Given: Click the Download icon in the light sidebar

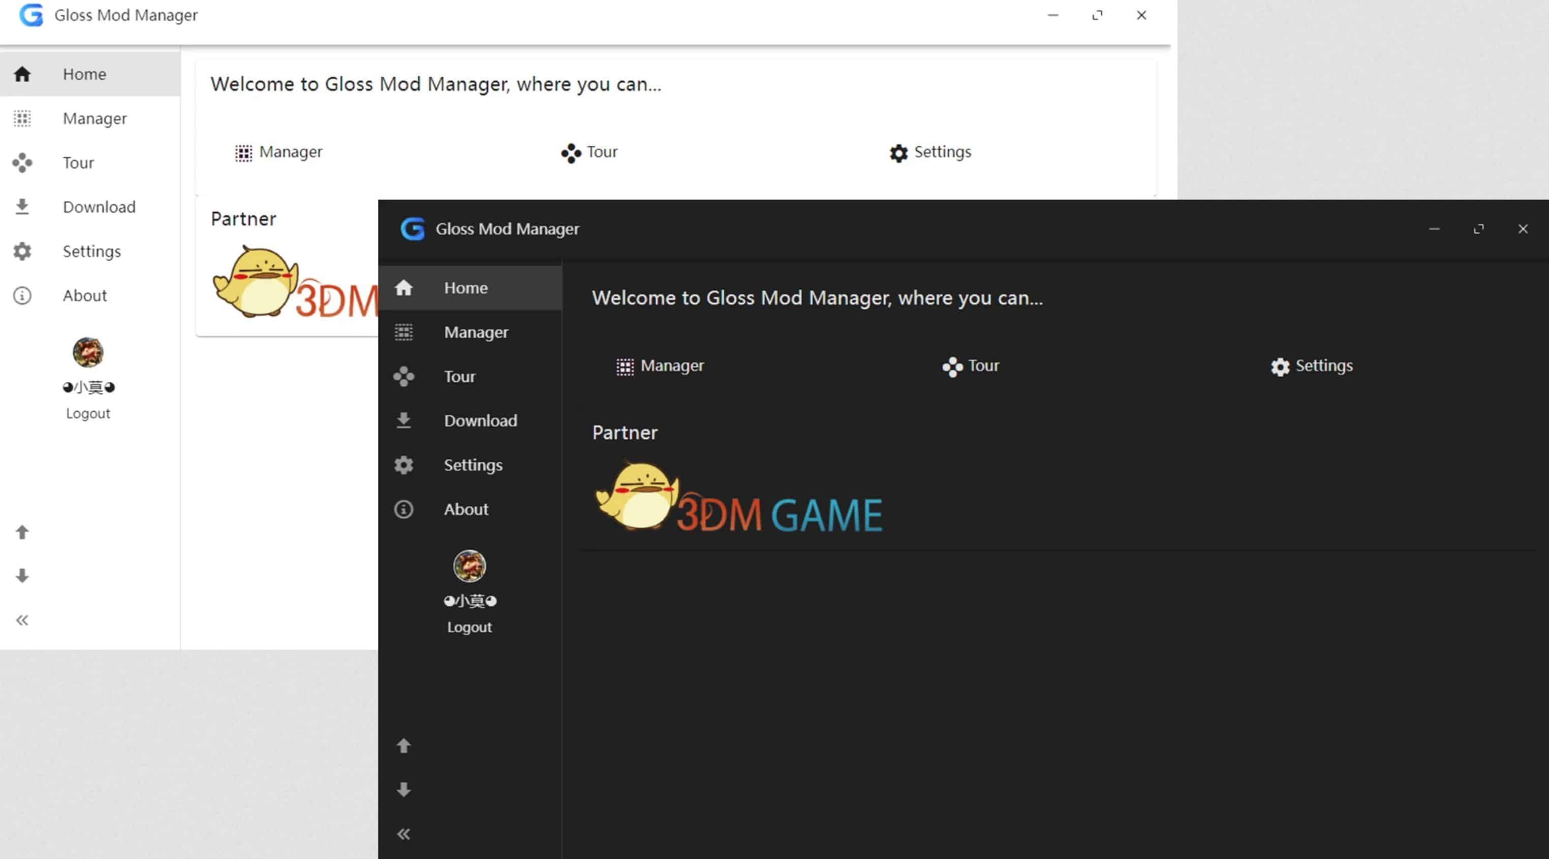Looking at the screenshot, I should coord(22,207).
